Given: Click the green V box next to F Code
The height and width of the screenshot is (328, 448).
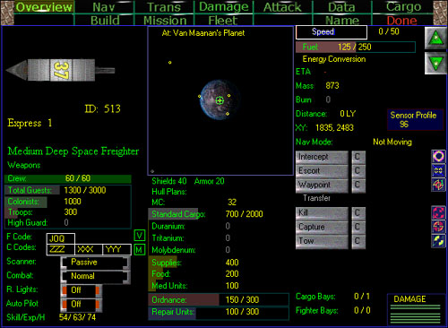Looking at the screenshot, I should pyautogui.click(x=140, y=236).
